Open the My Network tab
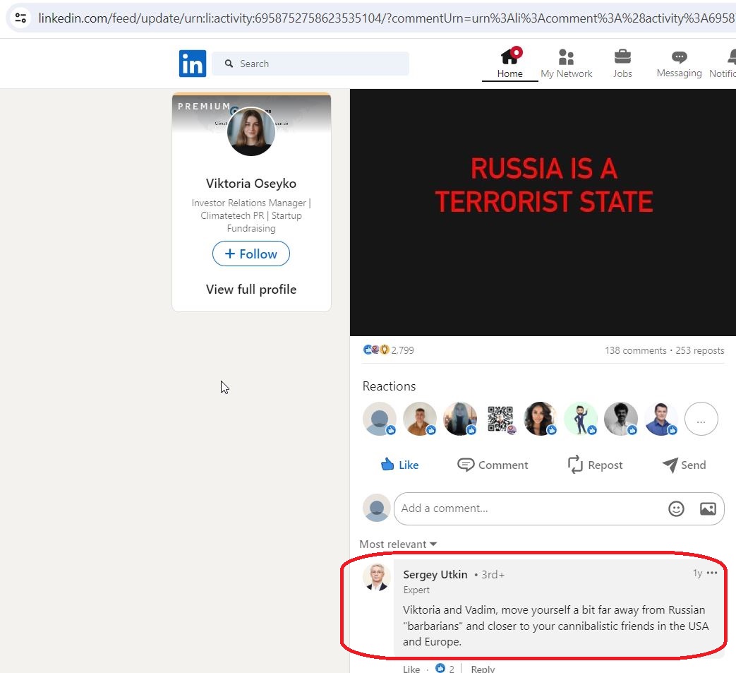This screenshot has height=673, width=736. (566, 64)
